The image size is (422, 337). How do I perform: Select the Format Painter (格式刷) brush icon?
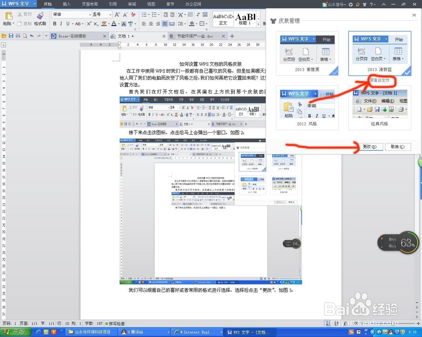pos(40,16)
